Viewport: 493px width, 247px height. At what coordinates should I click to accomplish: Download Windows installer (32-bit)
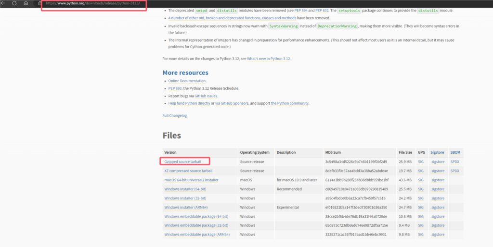pos(185,198)
